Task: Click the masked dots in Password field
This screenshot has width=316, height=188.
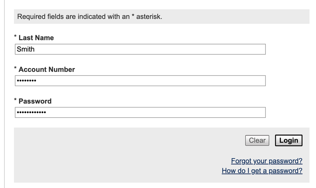Action: tap(31, 113)
